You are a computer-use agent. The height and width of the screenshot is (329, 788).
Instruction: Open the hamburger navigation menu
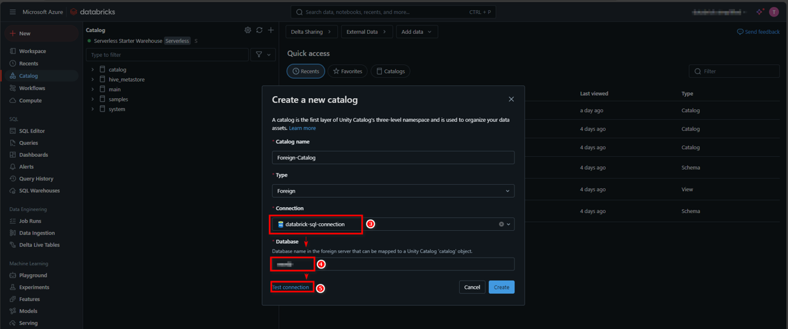pyautogui.click(x=13, y=12)
